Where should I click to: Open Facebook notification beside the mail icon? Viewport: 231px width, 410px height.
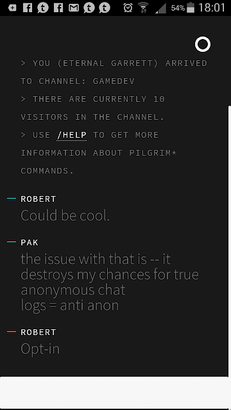(58, 8)
